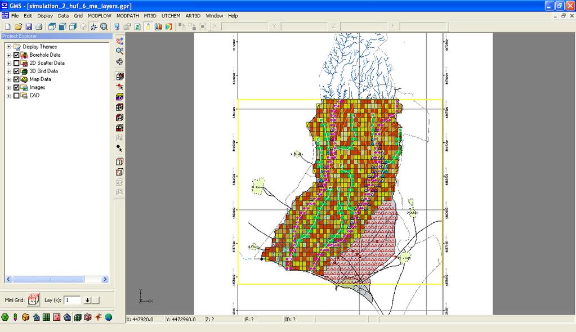
Task: Open the Edit menu
Action: 28,16
